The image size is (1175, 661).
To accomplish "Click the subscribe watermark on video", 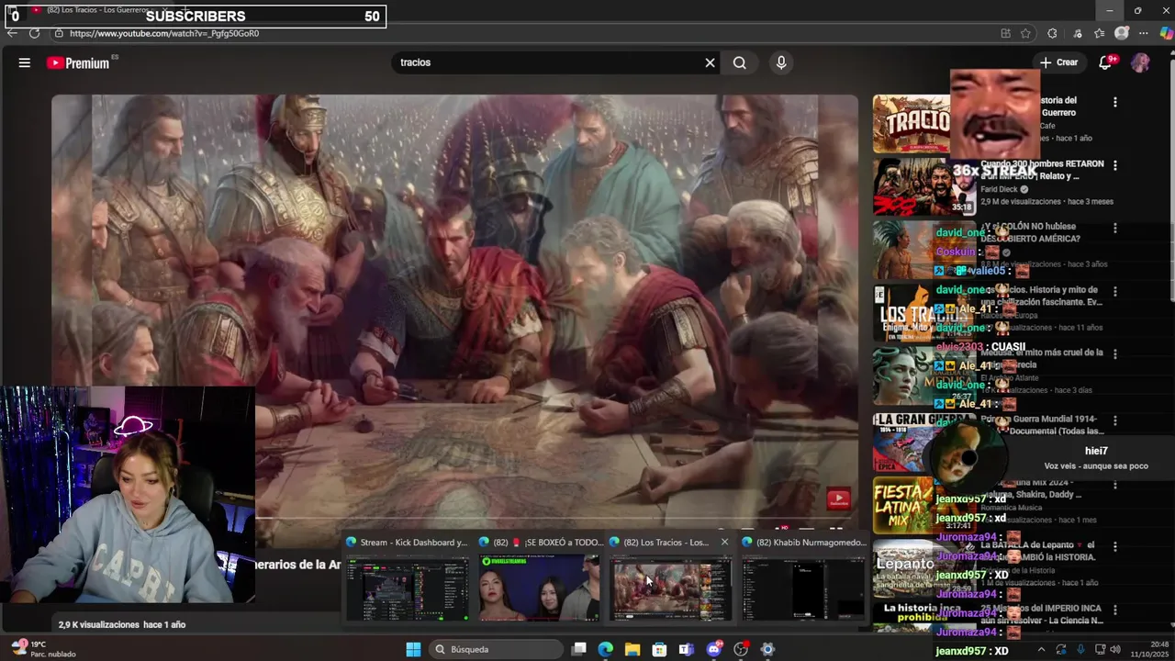I will [x=838, y=499].
